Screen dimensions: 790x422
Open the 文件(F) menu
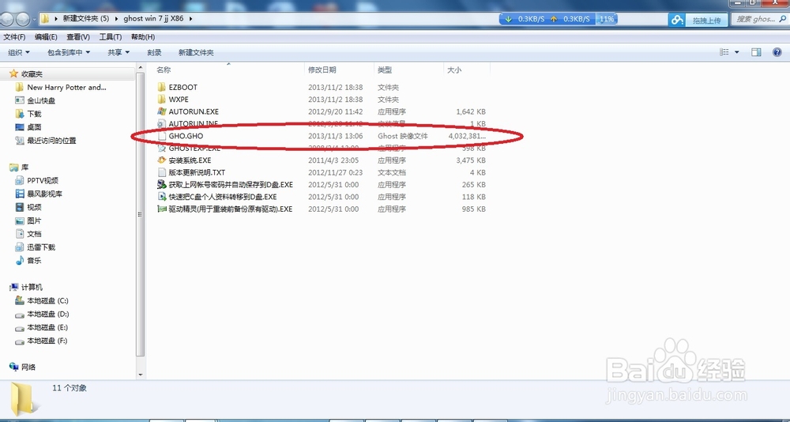[14, 37]
